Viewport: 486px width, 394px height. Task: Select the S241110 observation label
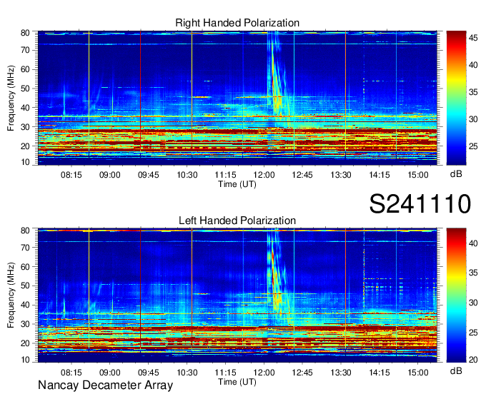coord(420,204)
